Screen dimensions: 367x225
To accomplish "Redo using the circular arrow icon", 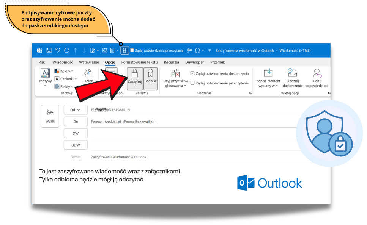I will point(67,50).
